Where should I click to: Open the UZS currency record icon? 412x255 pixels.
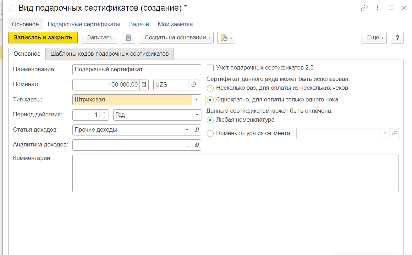tap(194, 85)
